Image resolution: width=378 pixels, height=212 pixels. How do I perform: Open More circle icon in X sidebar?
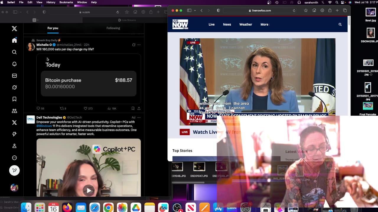[x=14, y=158]
